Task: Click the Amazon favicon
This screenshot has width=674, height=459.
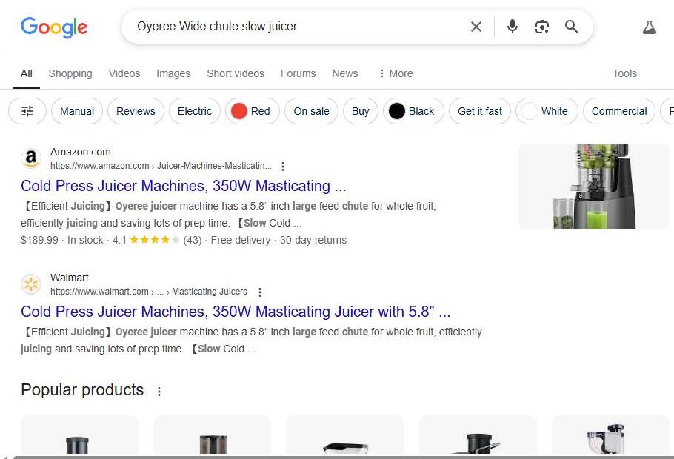Action: tap(31, 158)
